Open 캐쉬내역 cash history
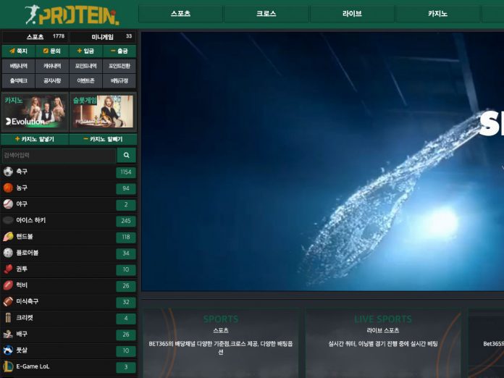The width and height of the screenshot is (504, 378). (52, 66)
